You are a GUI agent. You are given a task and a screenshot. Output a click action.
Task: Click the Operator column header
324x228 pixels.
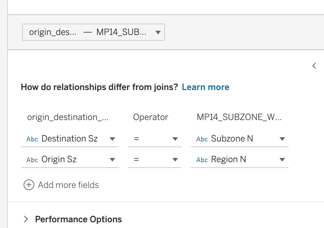click(x=151, y=117)
